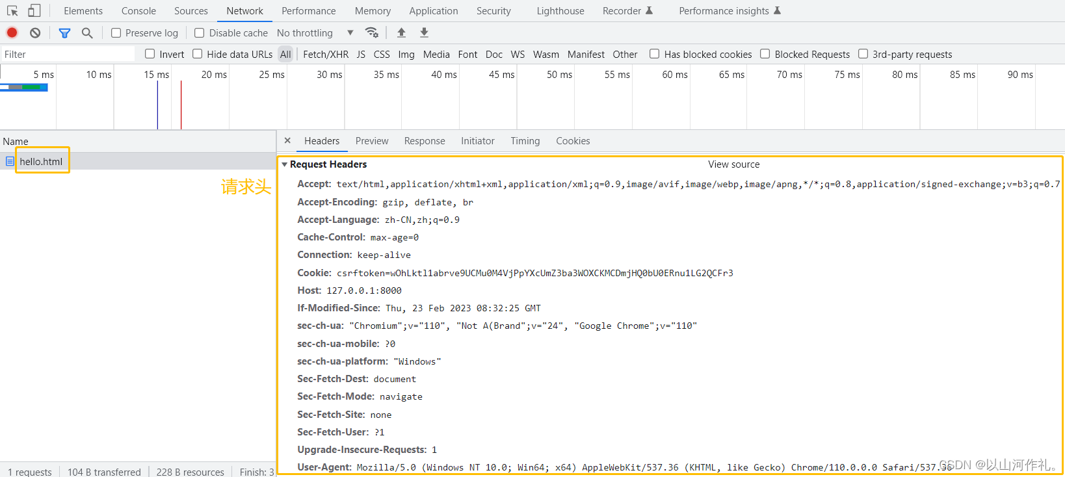Check Hide data URLs checkbox
1065x477 pixels.
pyautogui.click(x=198, y=54)
